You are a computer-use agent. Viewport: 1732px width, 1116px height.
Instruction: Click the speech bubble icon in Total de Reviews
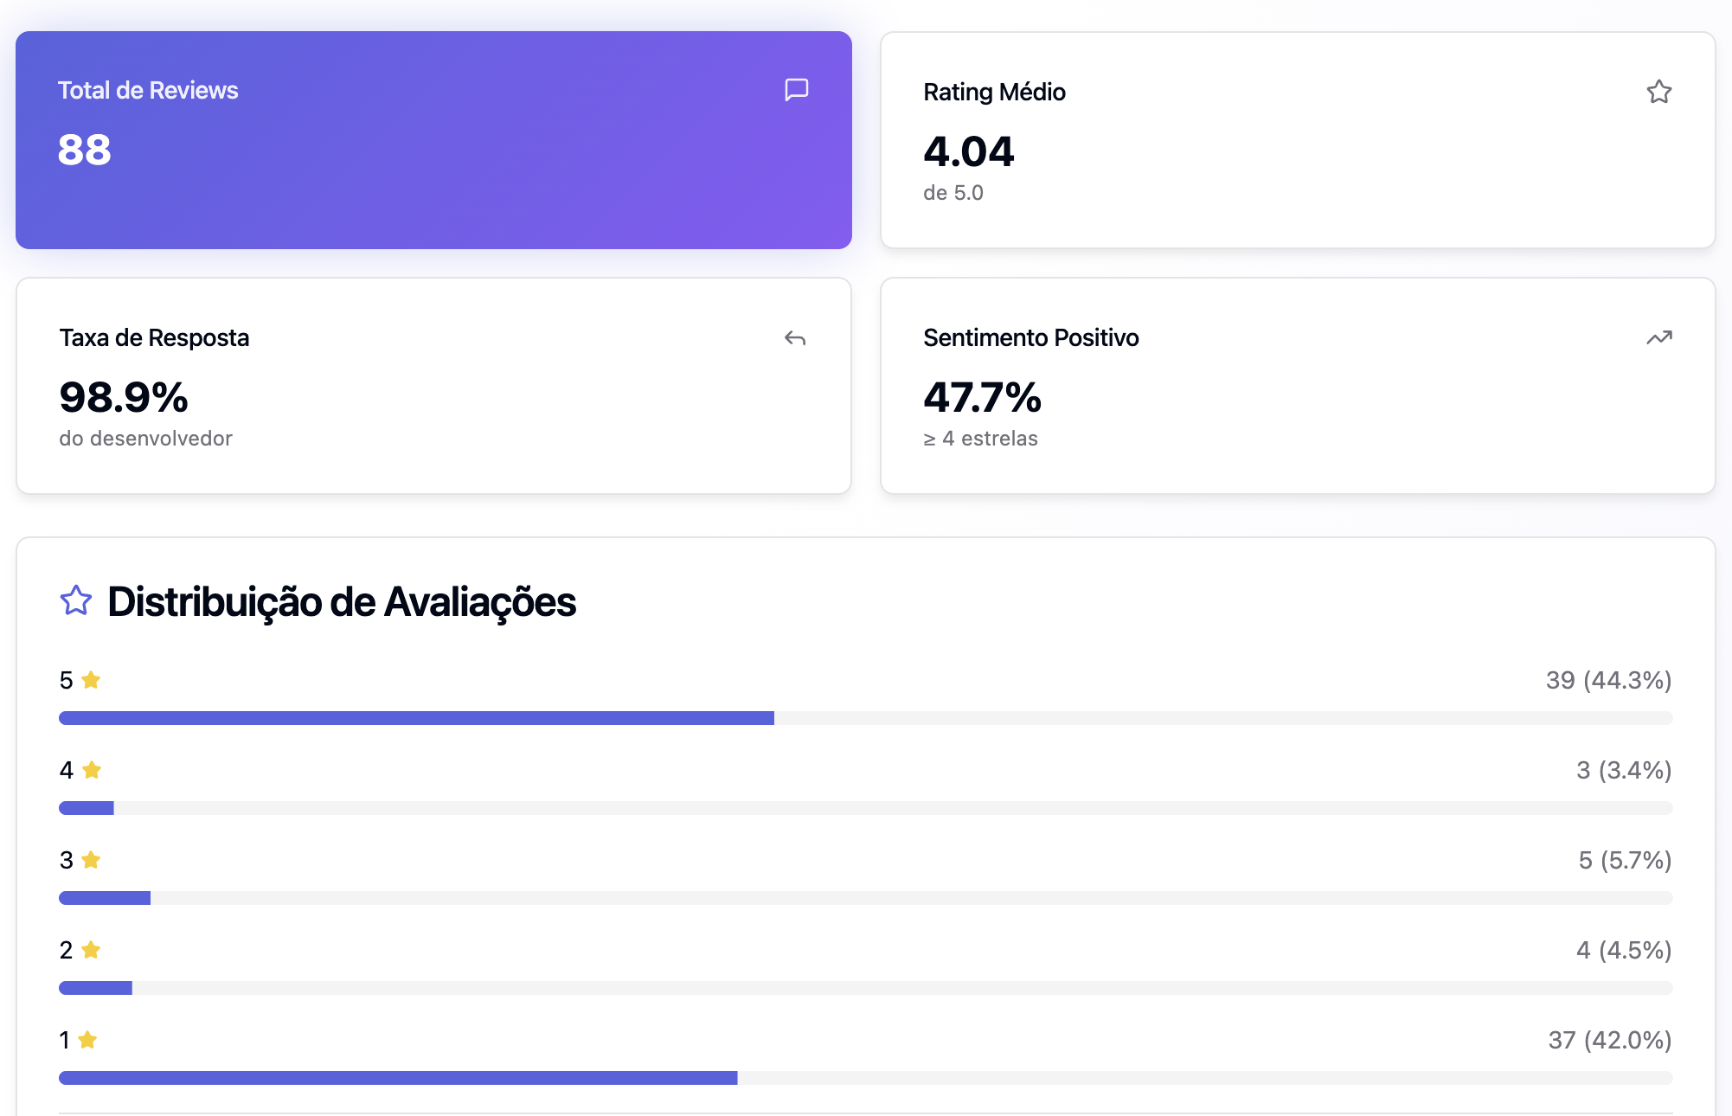coord(796,90)
